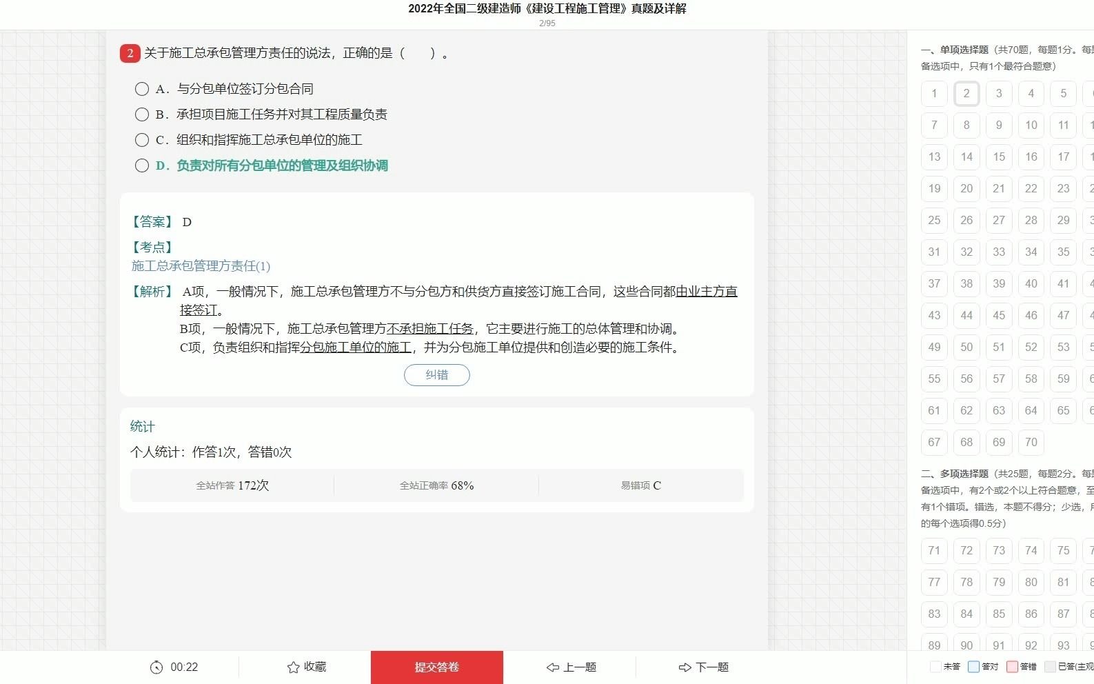Click the 个人统计 answer count line
Viewport: 1094px width, 684px height.
(x=211, y=452)
